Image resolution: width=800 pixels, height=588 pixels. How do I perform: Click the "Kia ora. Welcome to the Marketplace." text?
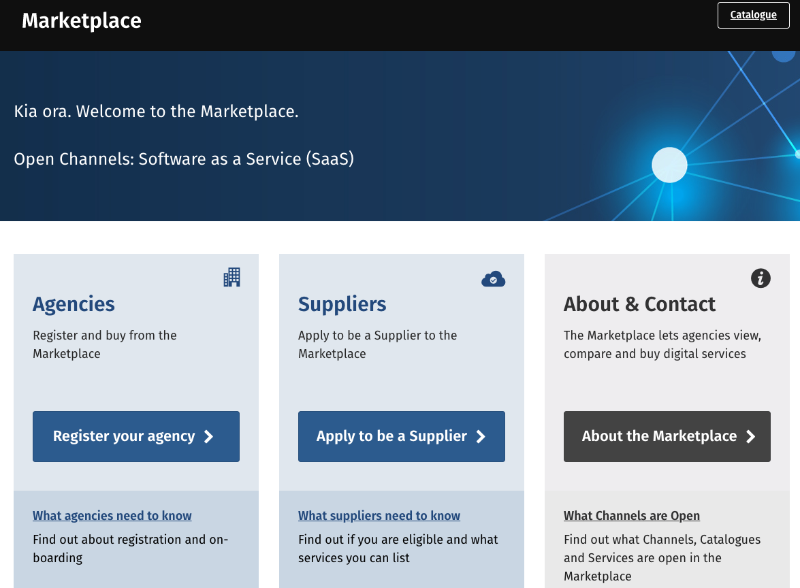point(156,111)
